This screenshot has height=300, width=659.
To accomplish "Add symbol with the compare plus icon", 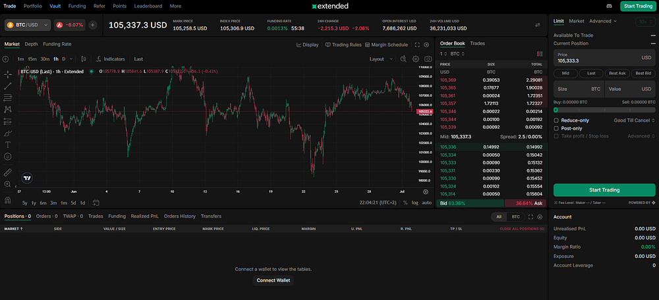I will [x=5, y=59].
